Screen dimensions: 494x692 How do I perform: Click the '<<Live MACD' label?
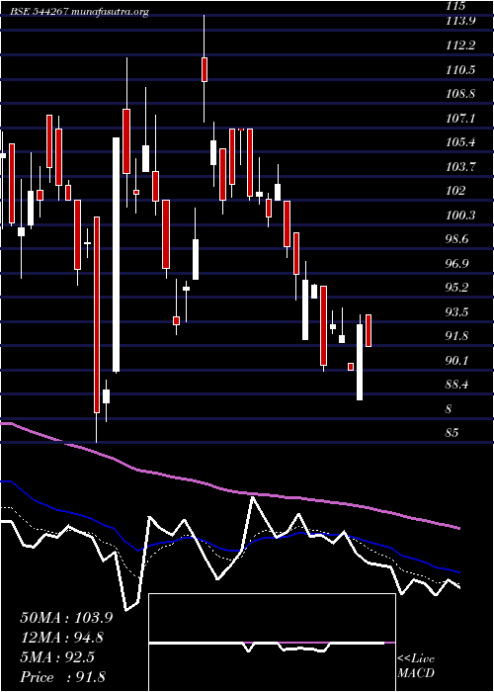coord(416,666)
